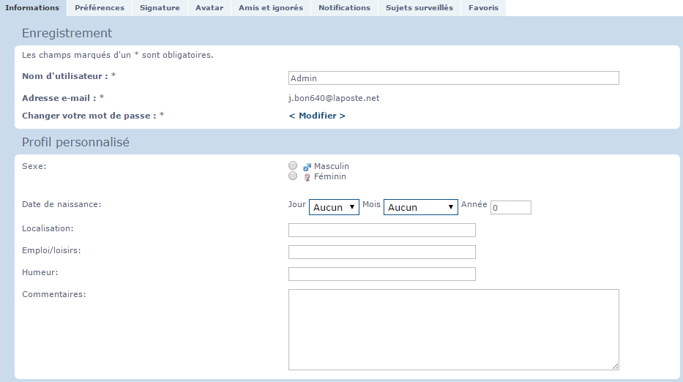Open the Amis et ignorés tab

click(x=271, y=8)
